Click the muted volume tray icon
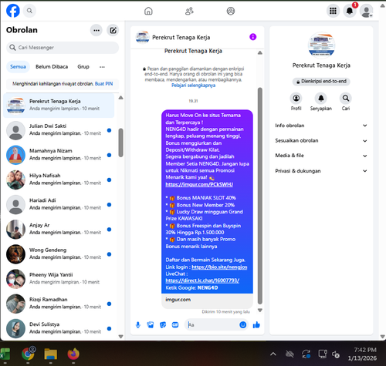 click(336, 354)
